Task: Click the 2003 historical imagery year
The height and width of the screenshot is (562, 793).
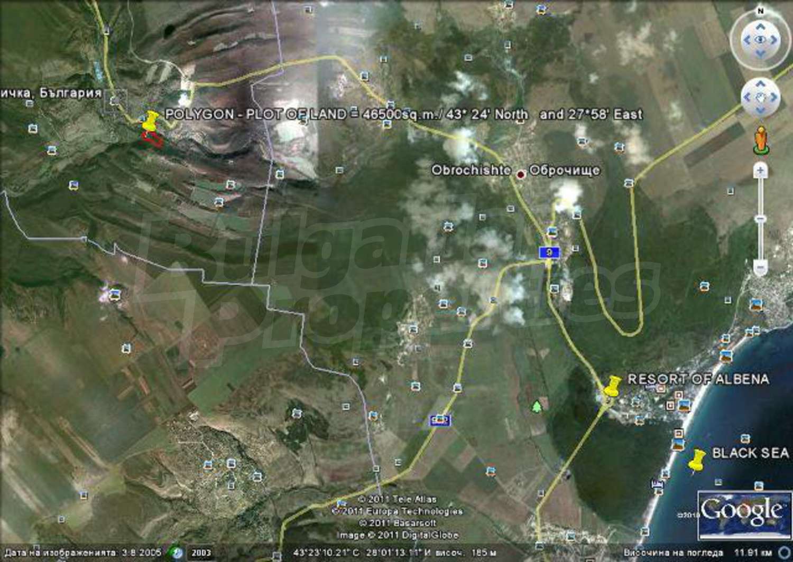Action: pyautogui.click(x=201, y=553)
